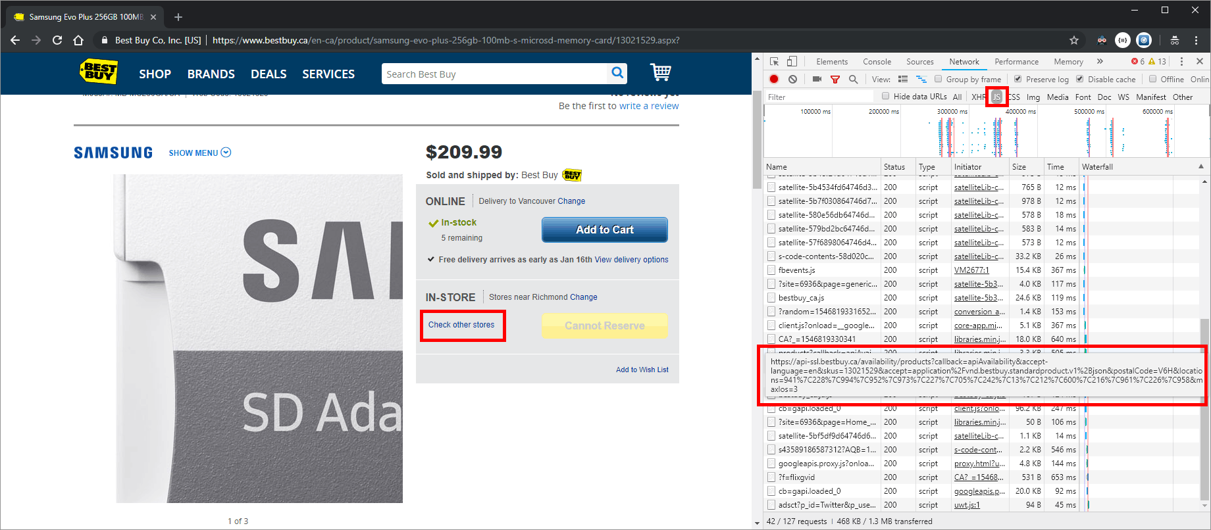Click View delivery options link
The width and height of the screenshot is (1211, 530).
[631, 260]
